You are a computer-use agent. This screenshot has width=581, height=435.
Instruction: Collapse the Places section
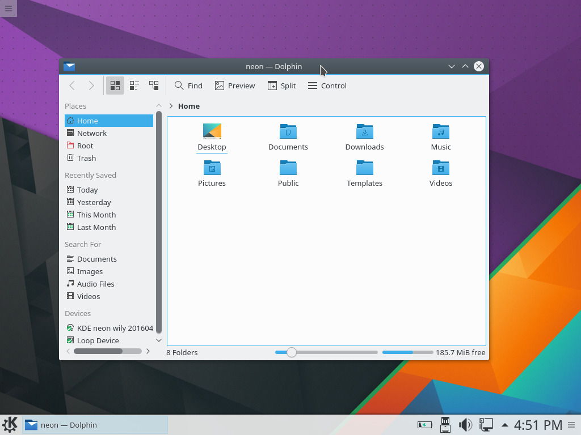pyautogui.click(x=159, y=106)
